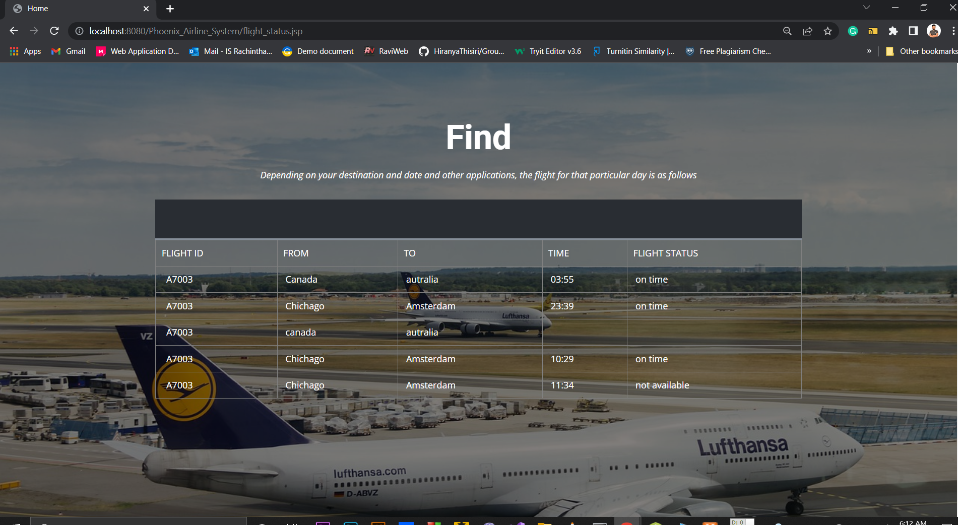Click the TO column header

pyautogui.click(x=410, y=253)
